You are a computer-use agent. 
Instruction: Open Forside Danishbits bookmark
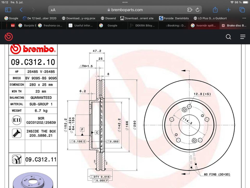tap(174, 18)
